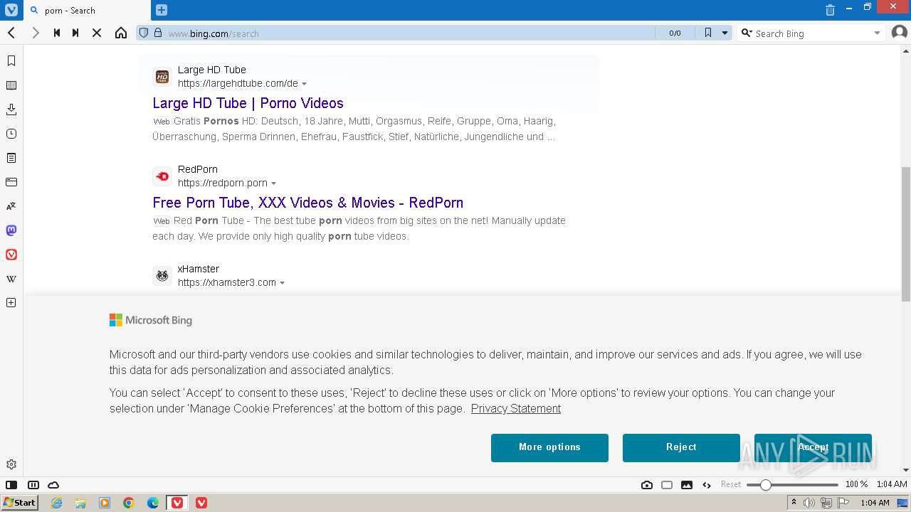Image resolution: width=911 pixels, height=512 pixels.
Task: Open Chrome from taskbar
Action: coord(129,503)
